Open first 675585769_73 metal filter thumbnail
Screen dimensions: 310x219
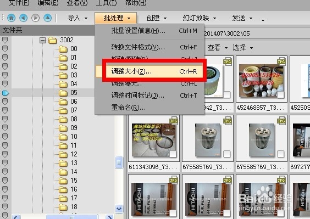point(207,140)
